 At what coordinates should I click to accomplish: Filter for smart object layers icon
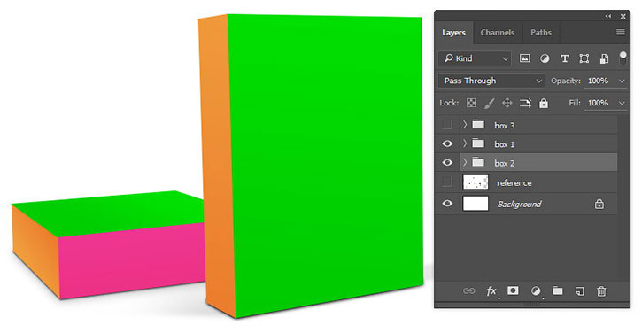point(604,58)
